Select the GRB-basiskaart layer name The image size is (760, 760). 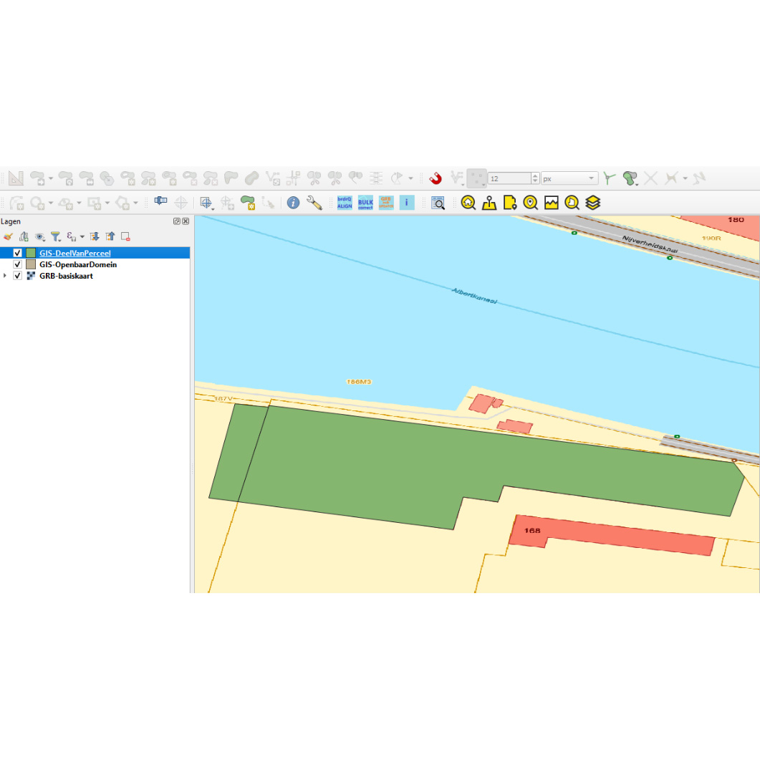pyautogui.click(x=66, y=276)
